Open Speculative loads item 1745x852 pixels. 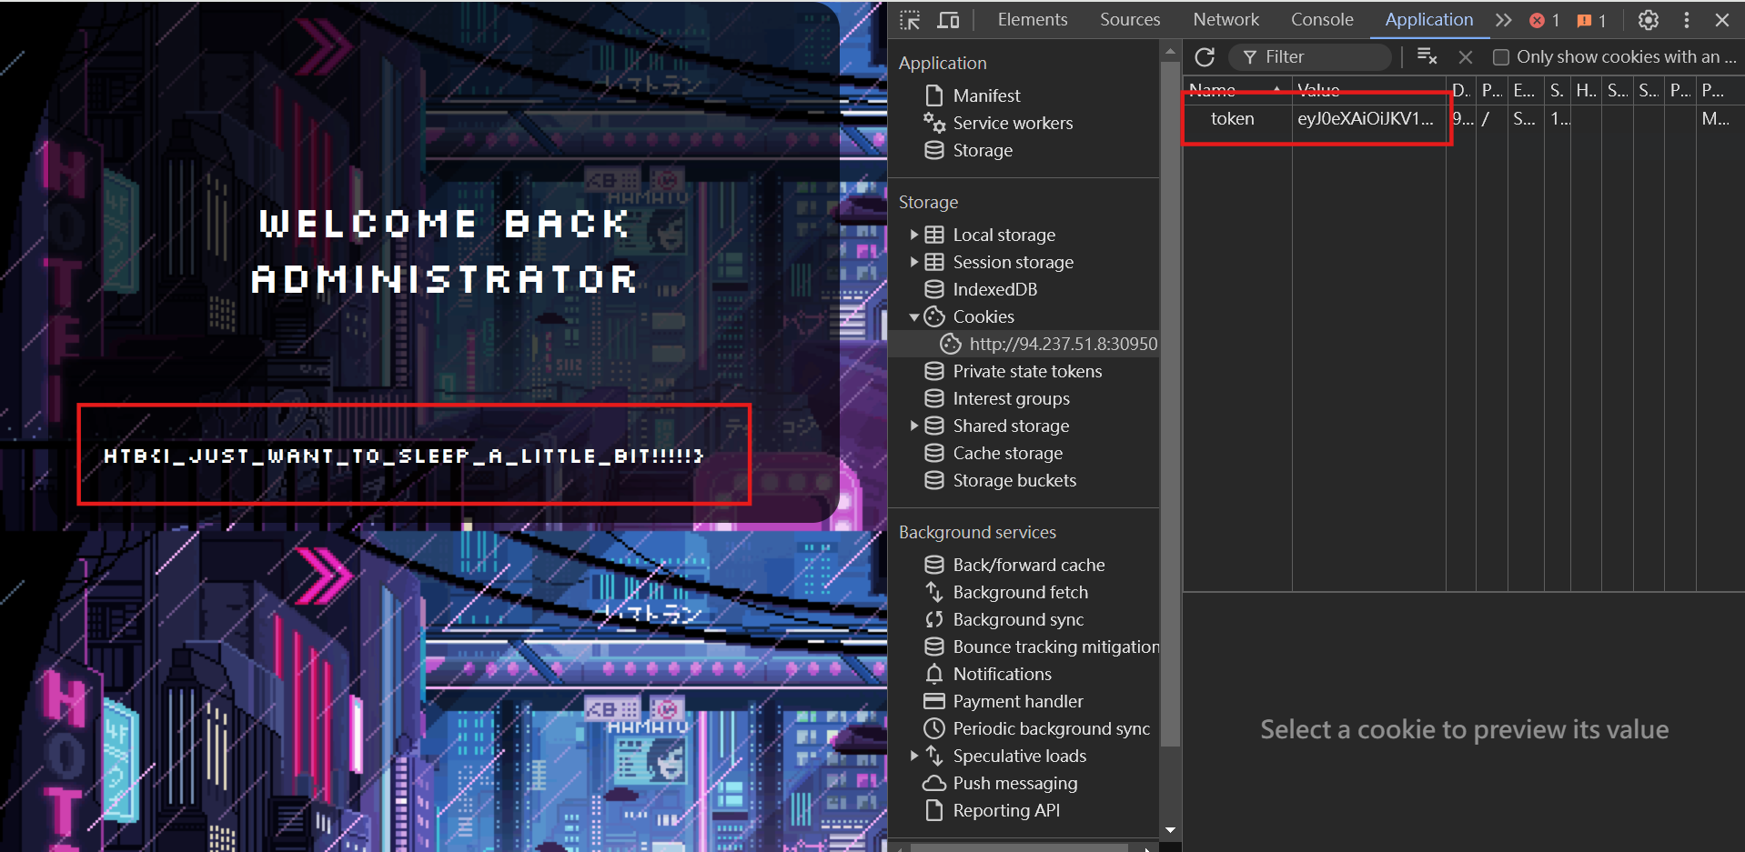point(1019,756)
